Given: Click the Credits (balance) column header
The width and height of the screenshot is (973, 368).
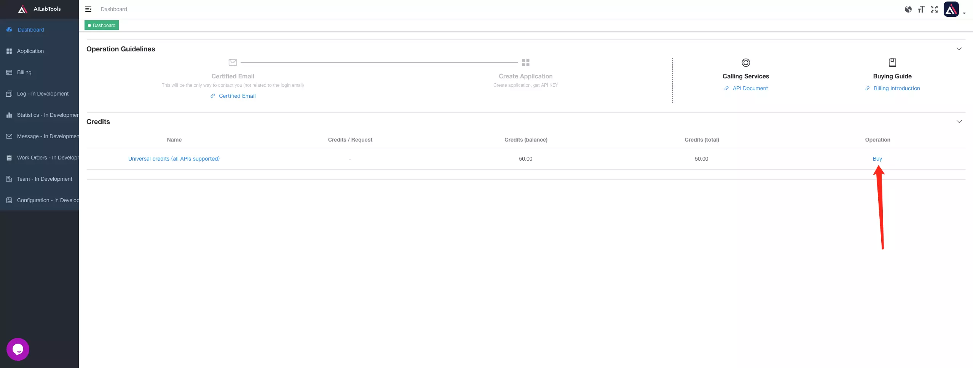Looking at the screenshot, I should [x=526, y=140].
